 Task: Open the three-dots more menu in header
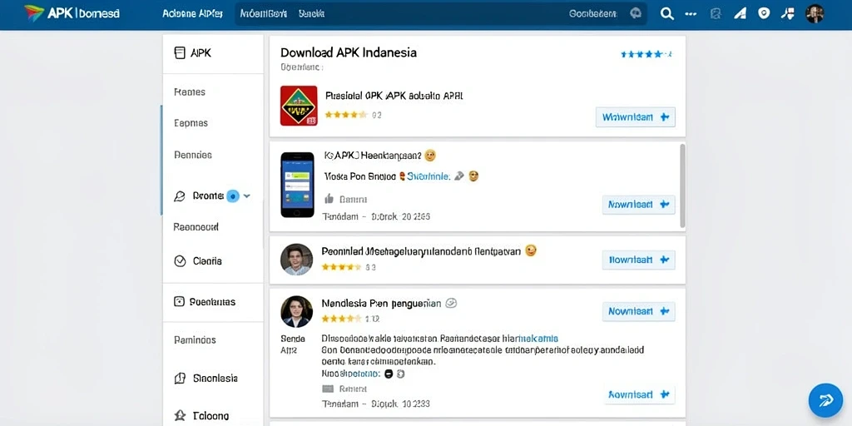(691, 14)
